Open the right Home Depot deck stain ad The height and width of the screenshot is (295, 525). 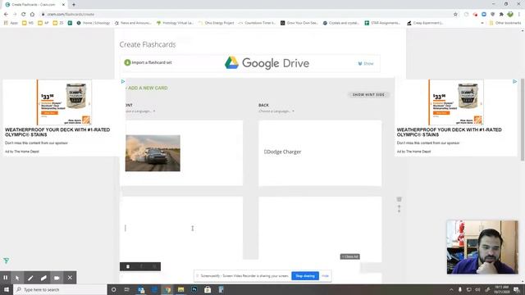tap(456, 117)
